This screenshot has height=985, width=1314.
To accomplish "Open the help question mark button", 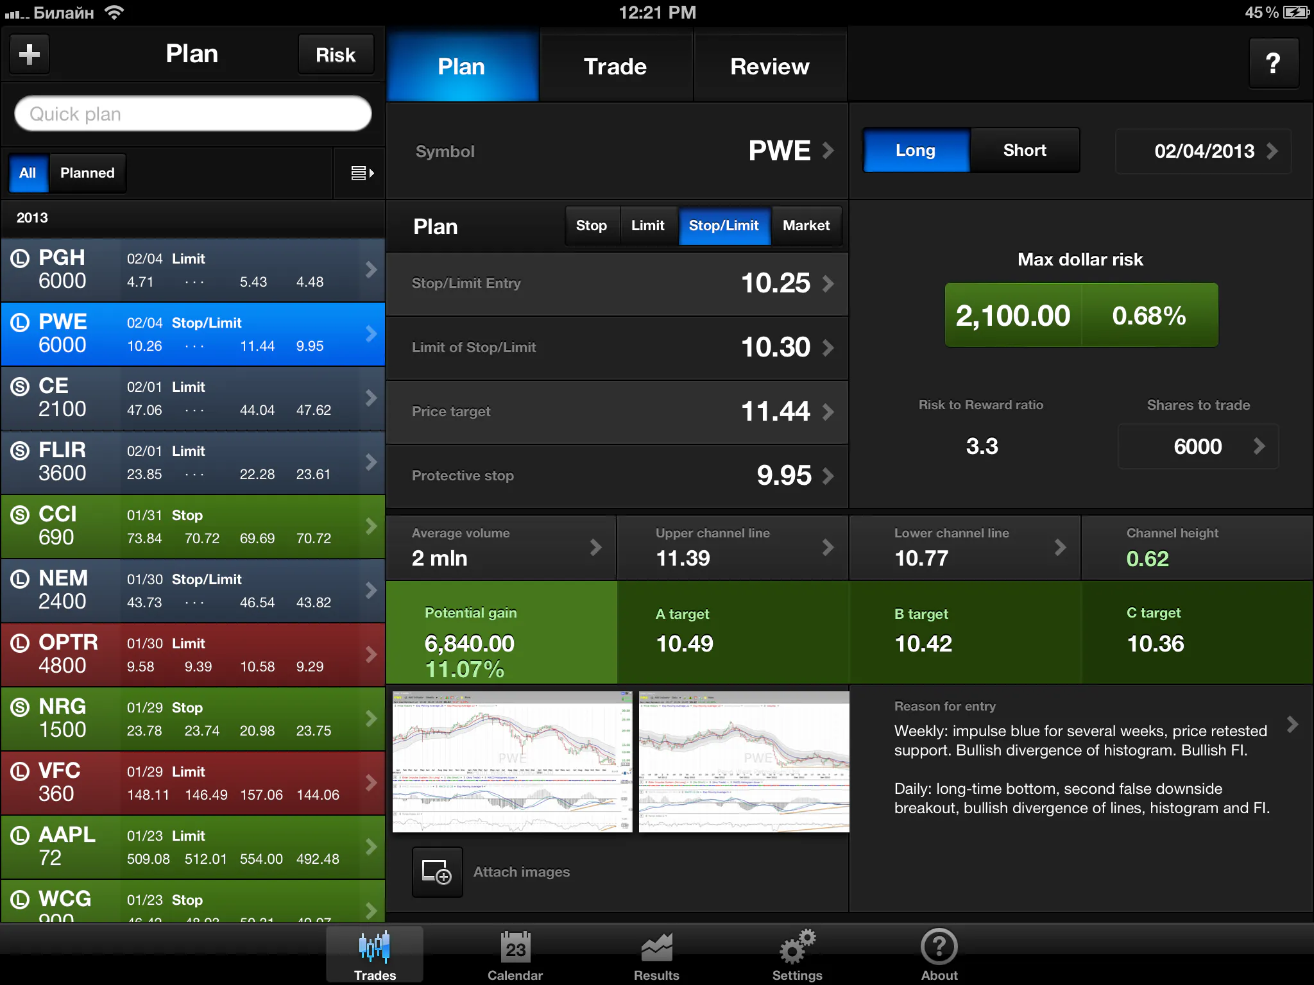I will pyautogui.click(x=1274, y=63).
